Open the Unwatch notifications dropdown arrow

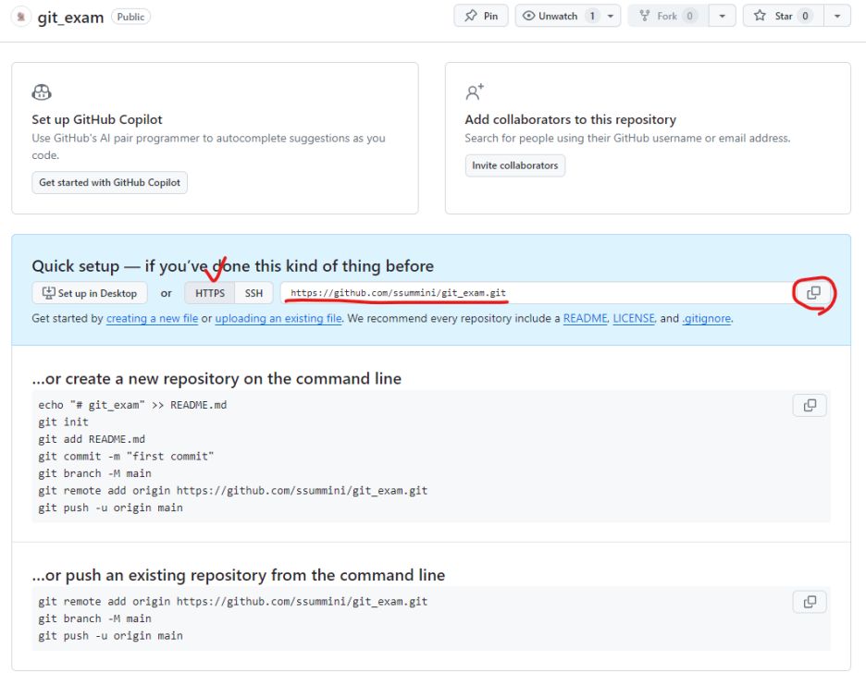click(611, 16)
